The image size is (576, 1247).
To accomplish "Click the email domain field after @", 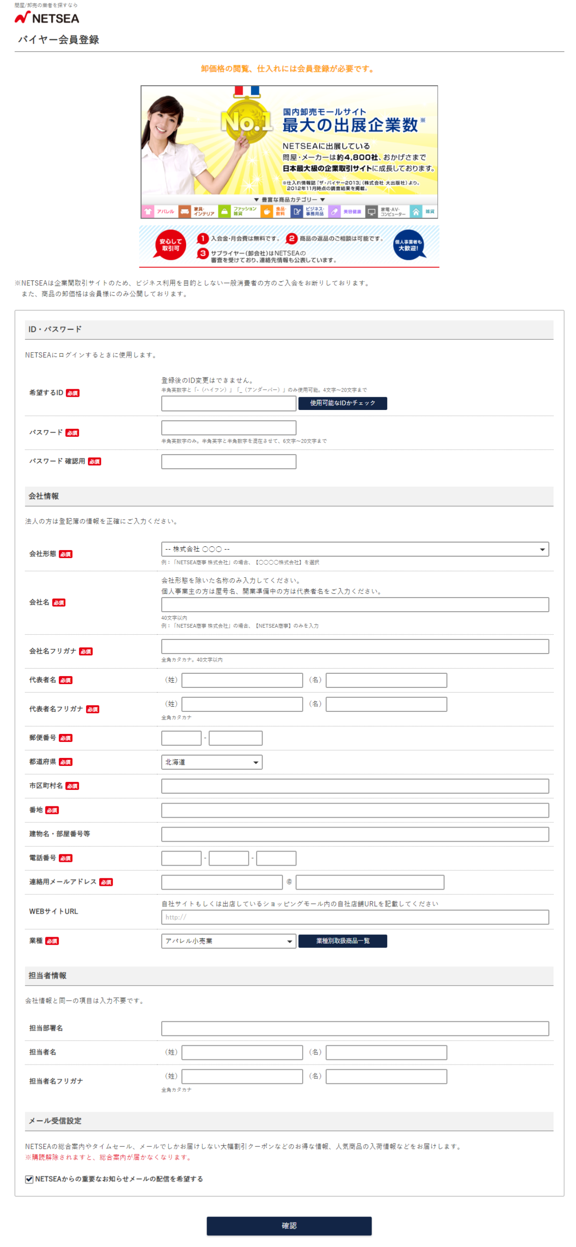I will click(369, 883).
